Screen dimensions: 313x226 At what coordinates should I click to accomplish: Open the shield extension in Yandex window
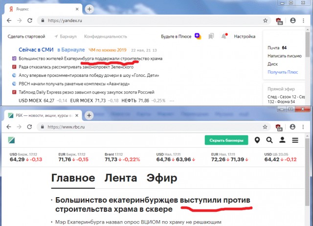pos(279,21)
